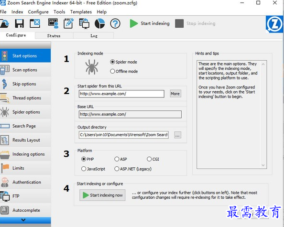Open Authentication settings in the sidebar
This screenshot has width=285, height=227.
(x=25, y=182)
